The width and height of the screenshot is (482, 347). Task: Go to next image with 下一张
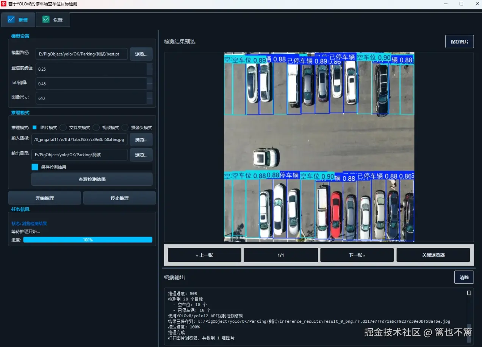[357, 255]
